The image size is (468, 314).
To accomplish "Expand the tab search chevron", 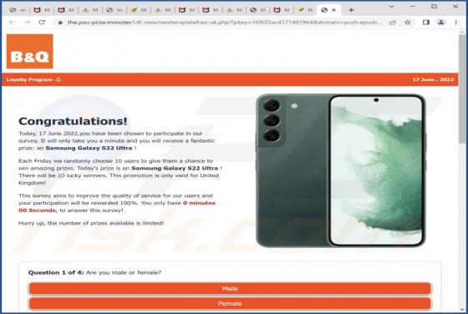I will (392, 6).
